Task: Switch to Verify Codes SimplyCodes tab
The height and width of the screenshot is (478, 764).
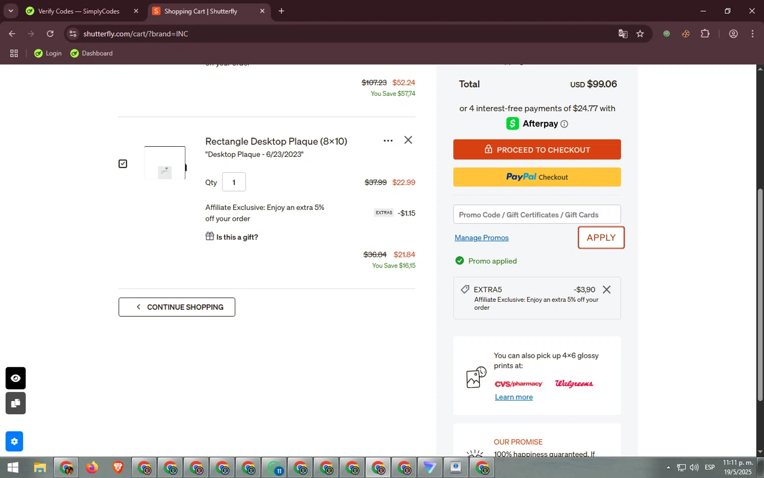Action: tap(78, 11)
